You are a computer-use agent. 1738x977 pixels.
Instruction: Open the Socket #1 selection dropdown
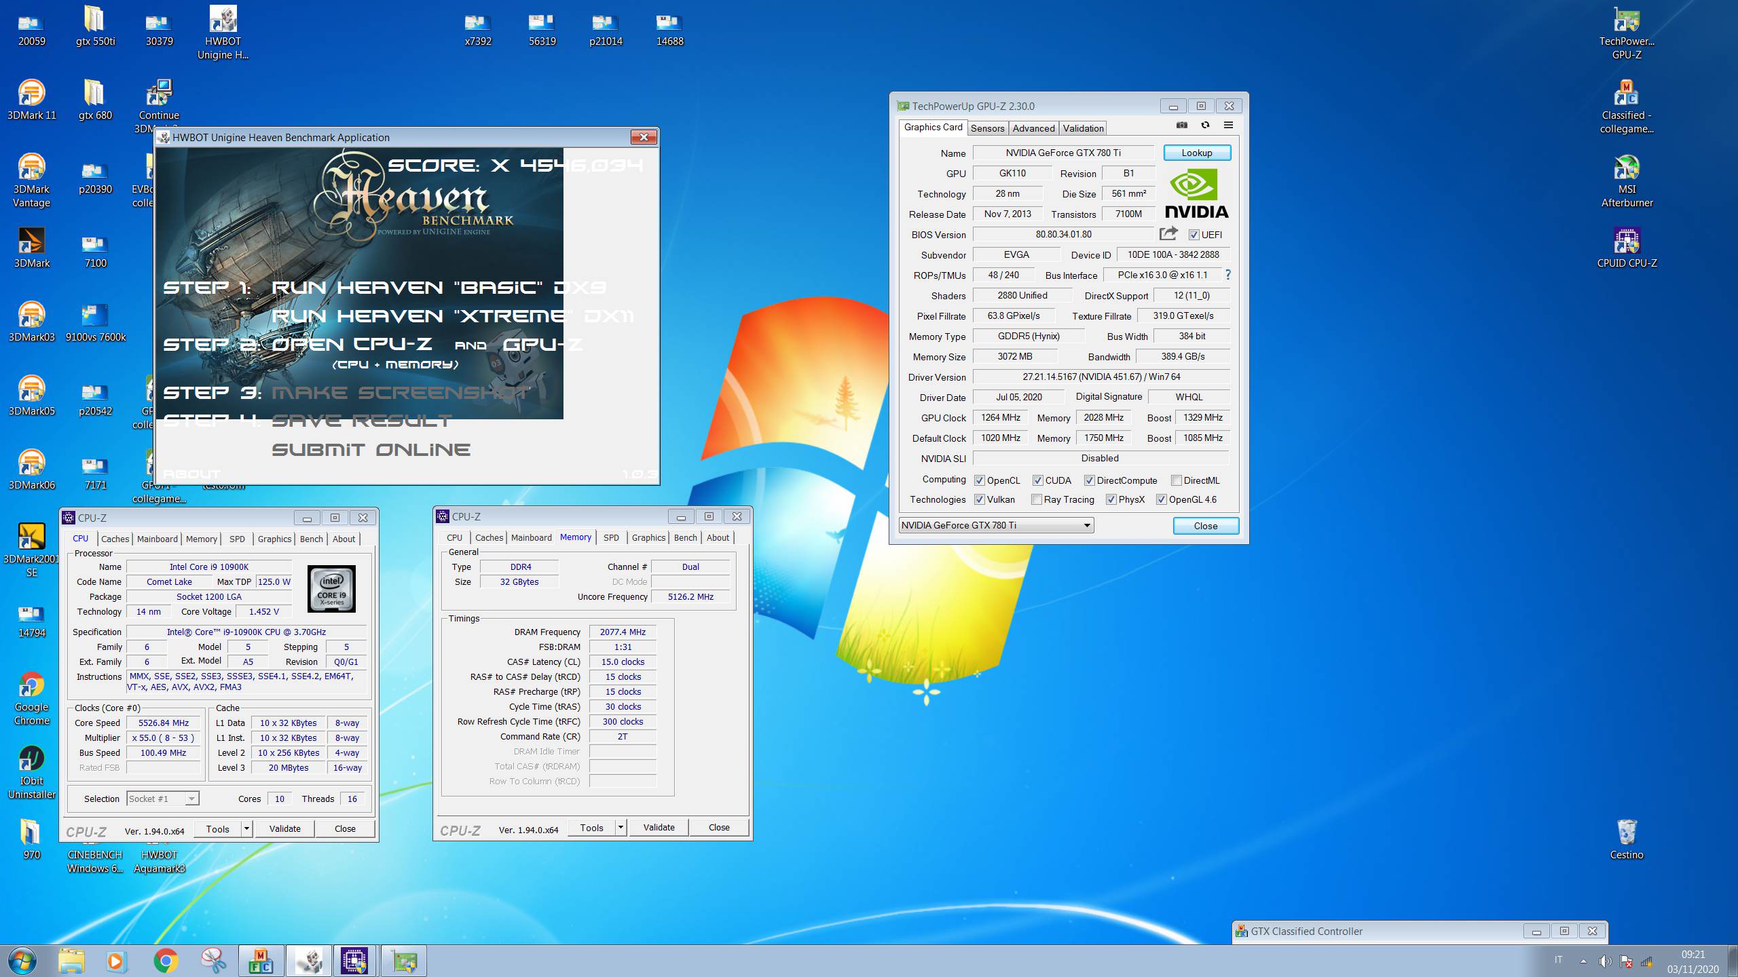(163, 799)
